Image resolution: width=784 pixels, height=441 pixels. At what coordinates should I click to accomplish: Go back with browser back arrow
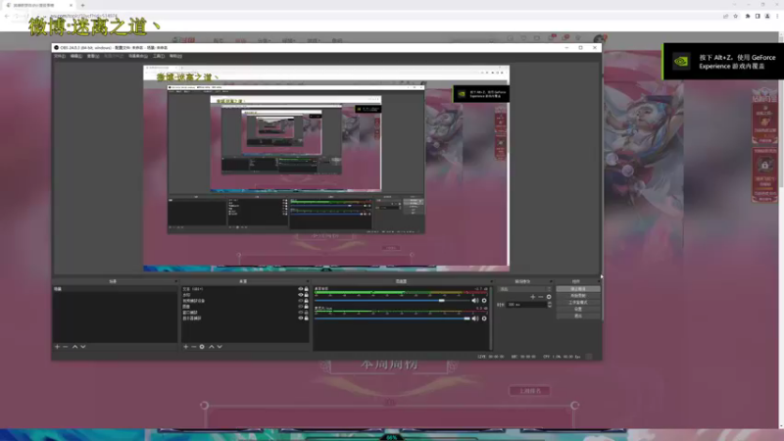[7, 16]
